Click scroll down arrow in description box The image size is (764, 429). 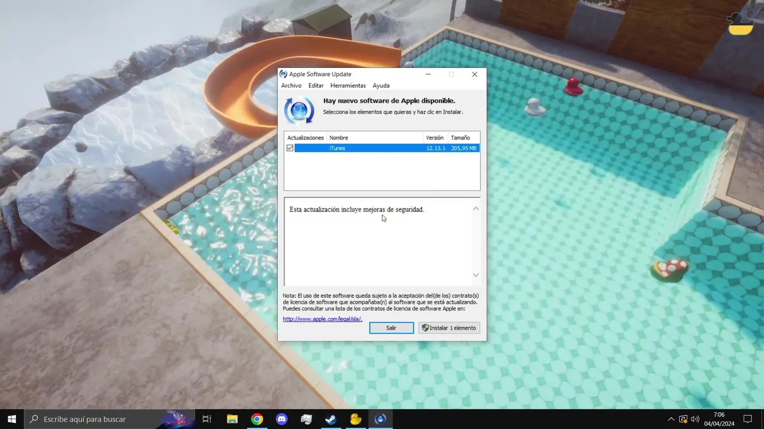pyautogui.click(x=476, y=275)
